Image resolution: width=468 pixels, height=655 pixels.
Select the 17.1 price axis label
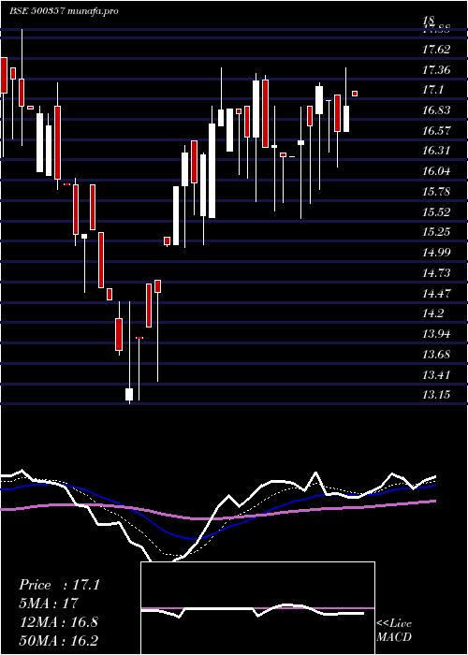click(x=433, y=90)
